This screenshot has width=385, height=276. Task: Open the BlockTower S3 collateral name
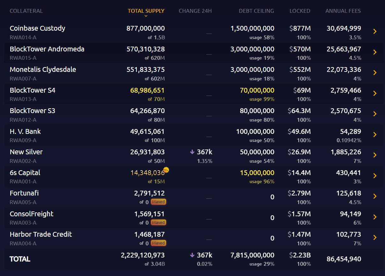33,111
